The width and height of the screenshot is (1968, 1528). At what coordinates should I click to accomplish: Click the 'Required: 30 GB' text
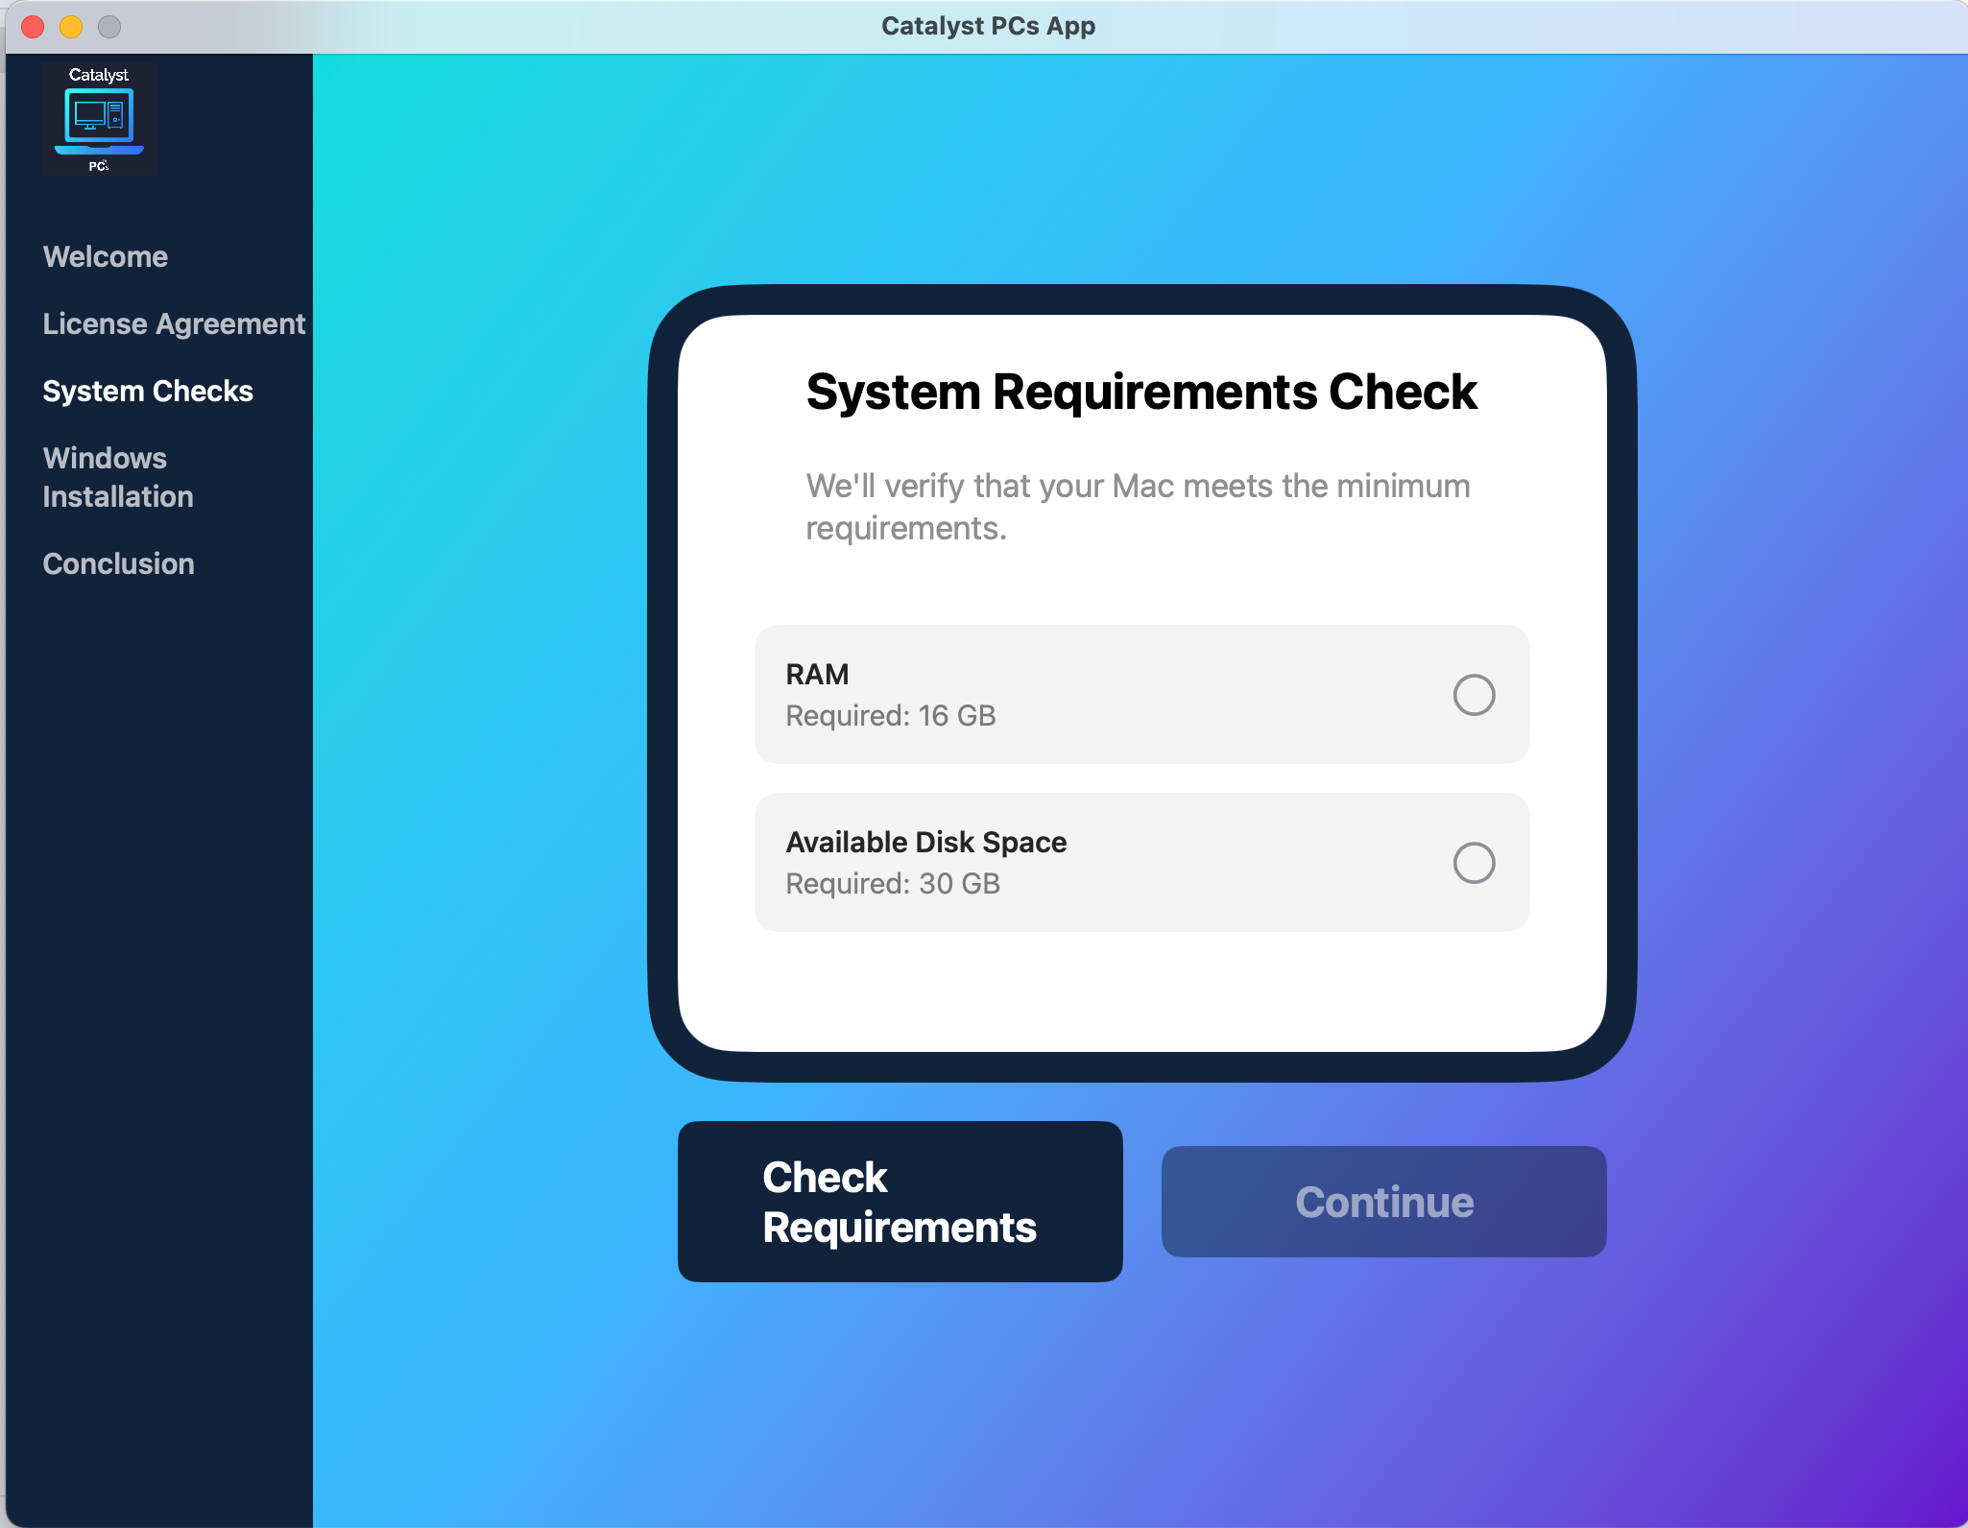pyautogui.click(x=893, y=884)
